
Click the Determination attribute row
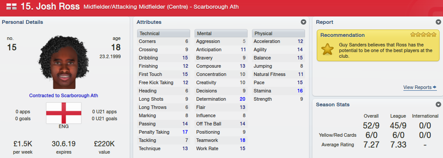[x=221, y=99]
